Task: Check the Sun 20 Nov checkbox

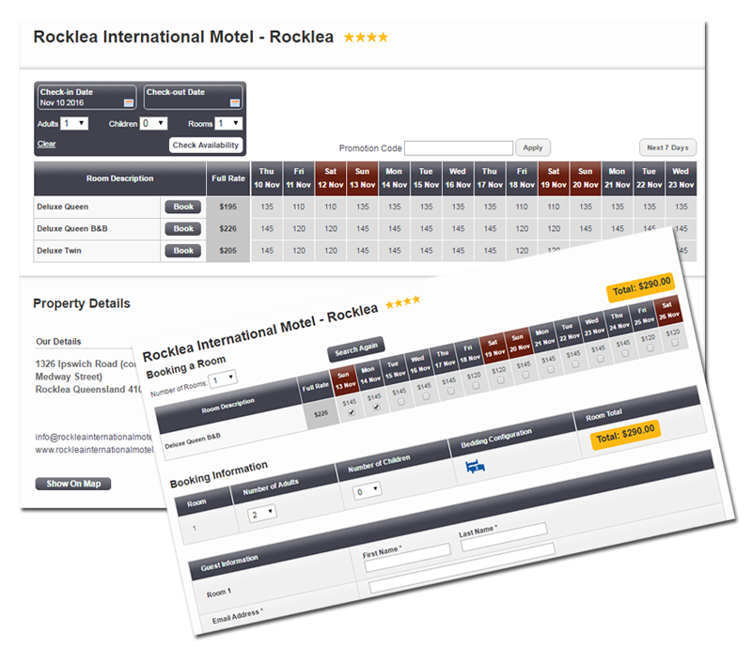Action: [x=526, y=375]
